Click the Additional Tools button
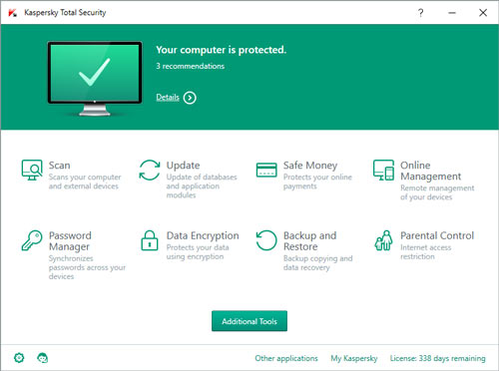499x371 pixels. 249,321
